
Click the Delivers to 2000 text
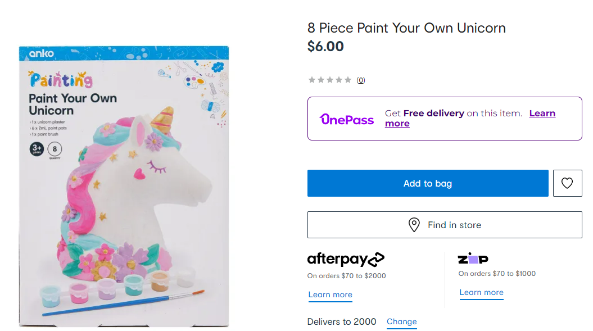coord(342,321)
